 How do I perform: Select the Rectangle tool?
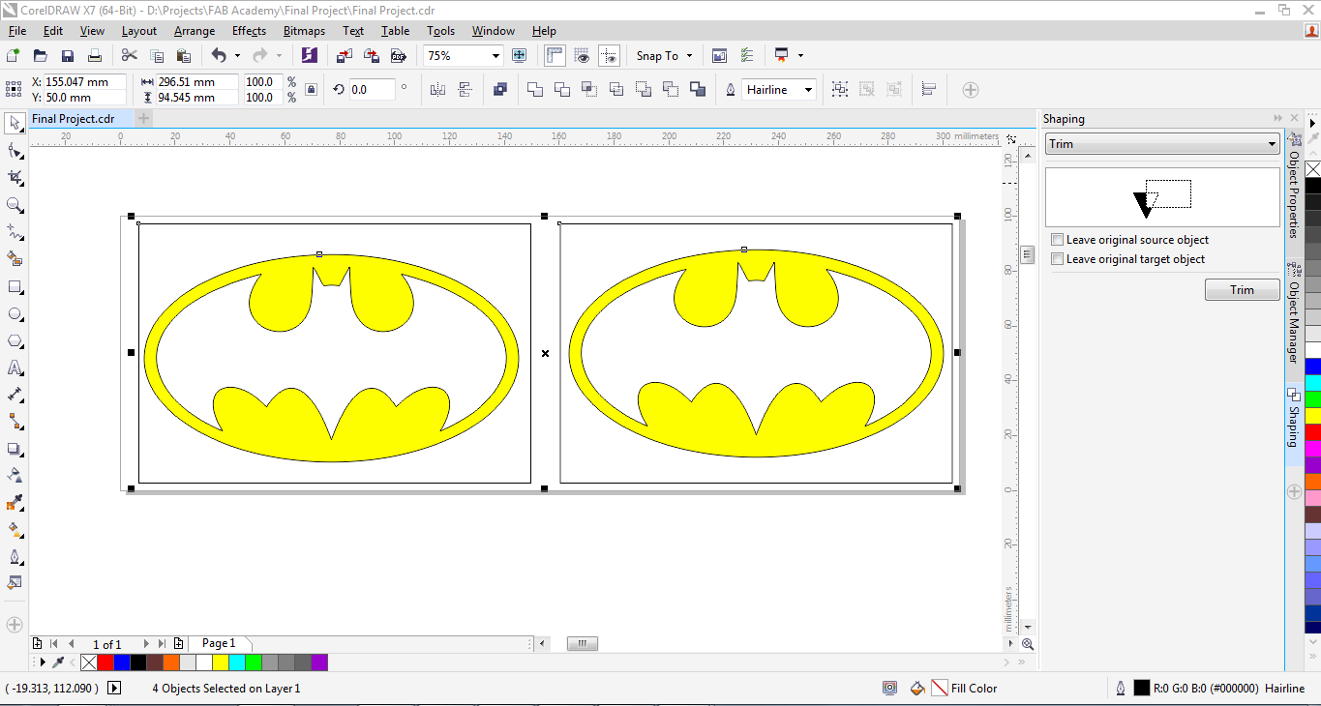(15, 287)
